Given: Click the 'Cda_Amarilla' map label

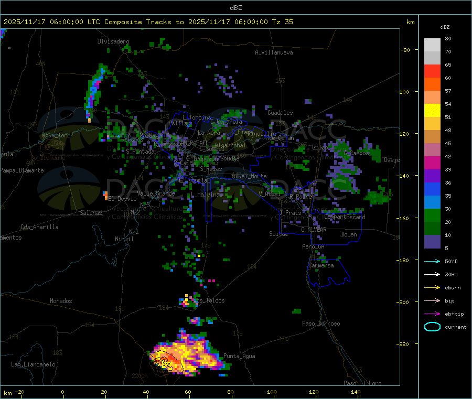Looking at the screenshot, I should (39, 227).
